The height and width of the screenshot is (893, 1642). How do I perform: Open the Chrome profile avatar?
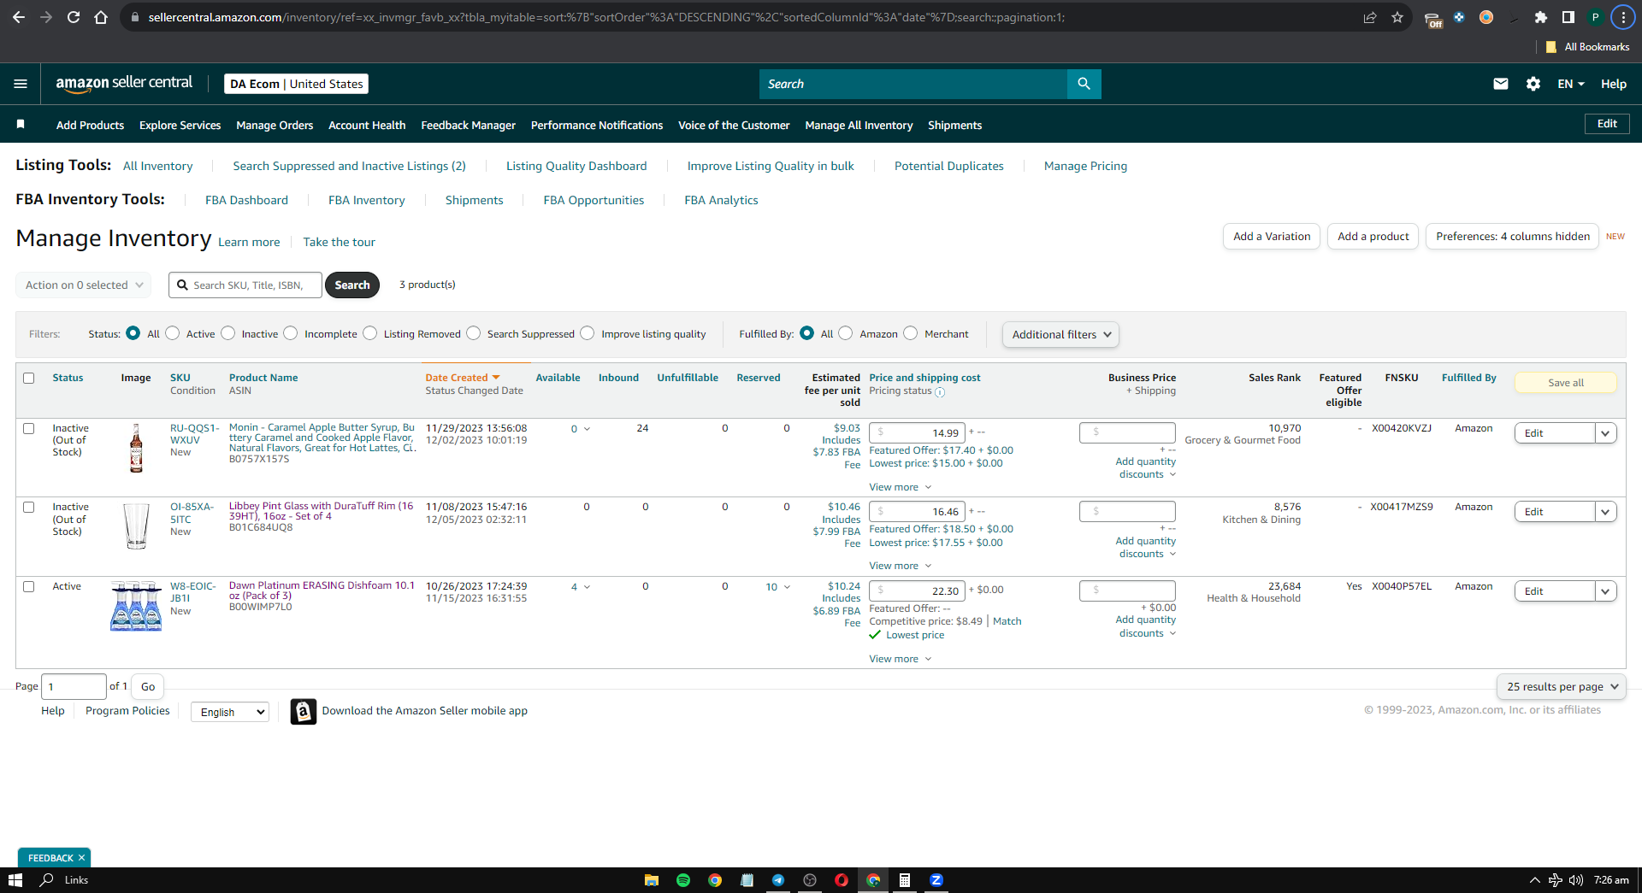click(x=1595, y=17)
